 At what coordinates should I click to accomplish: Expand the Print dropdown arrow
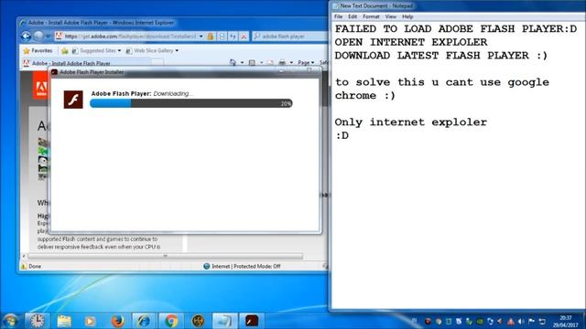coord(291,63)
